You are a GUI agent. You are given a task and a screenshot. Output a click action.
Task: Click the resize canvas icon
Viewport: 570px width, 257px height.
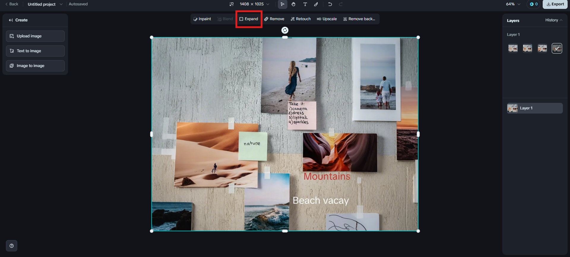232,4
